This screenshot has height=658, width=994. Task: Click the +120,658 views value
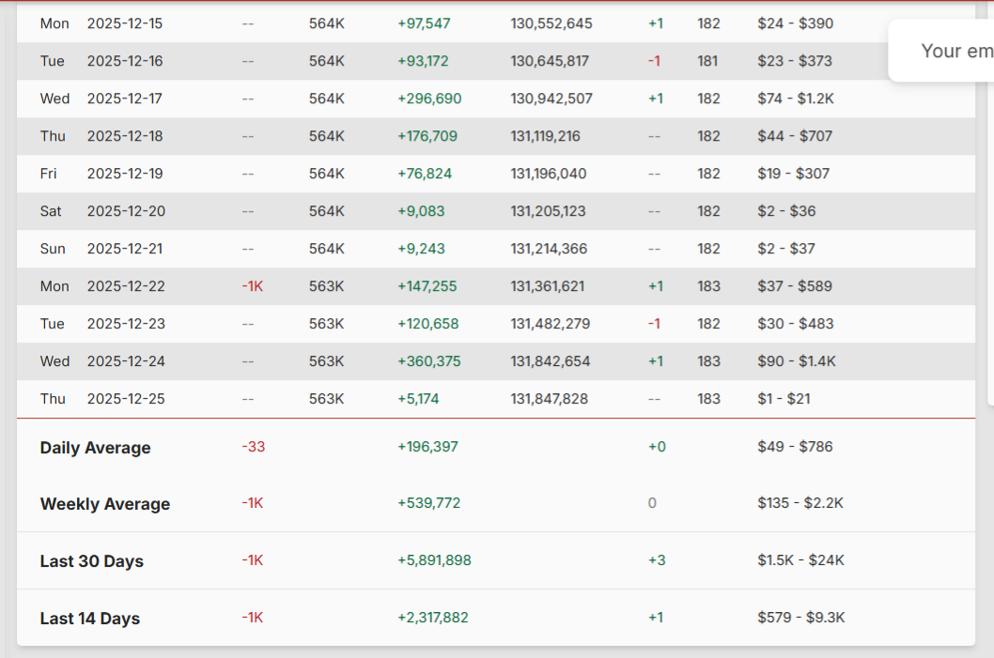click(x=427, y=324)
